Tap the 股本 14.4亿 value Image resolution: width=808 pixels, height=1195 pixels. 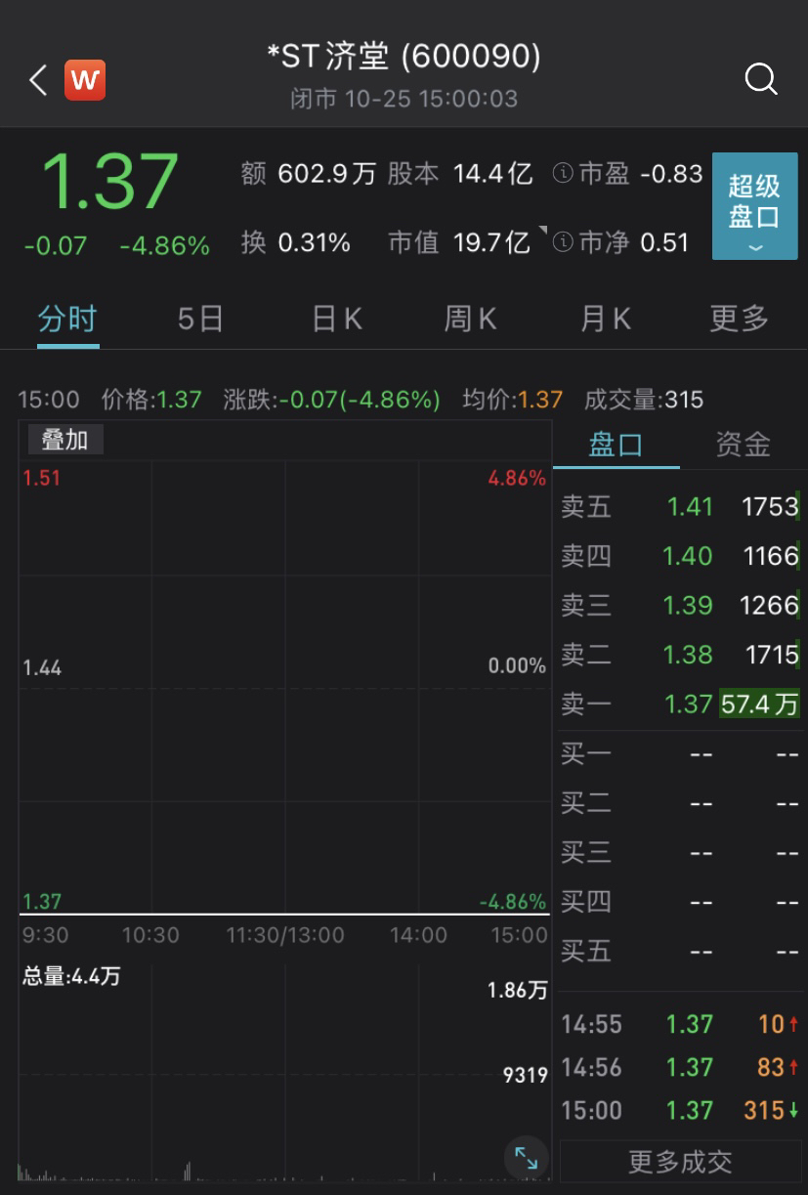tap(460, 174)
